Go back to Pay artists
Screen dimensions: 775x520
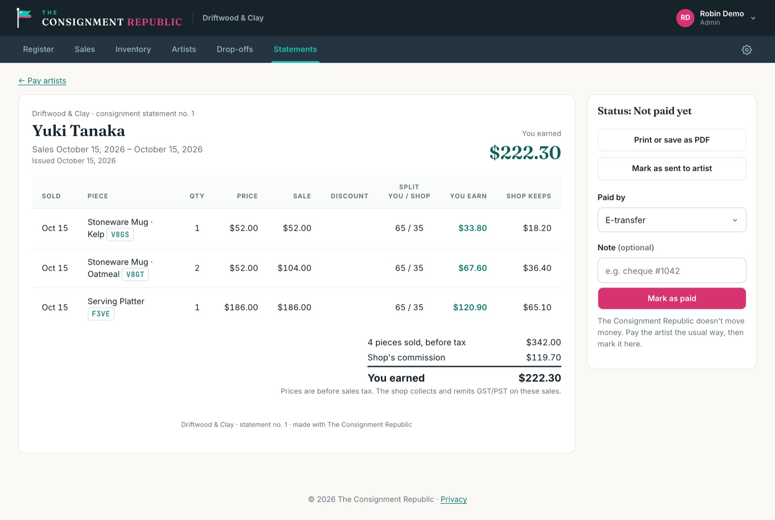[x=42, y=81]
